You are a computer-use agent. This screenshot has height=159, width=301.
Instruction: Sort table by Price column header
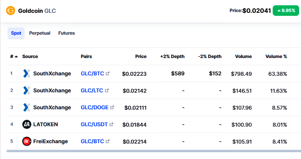pyautogui.click(x=141, y=57)
